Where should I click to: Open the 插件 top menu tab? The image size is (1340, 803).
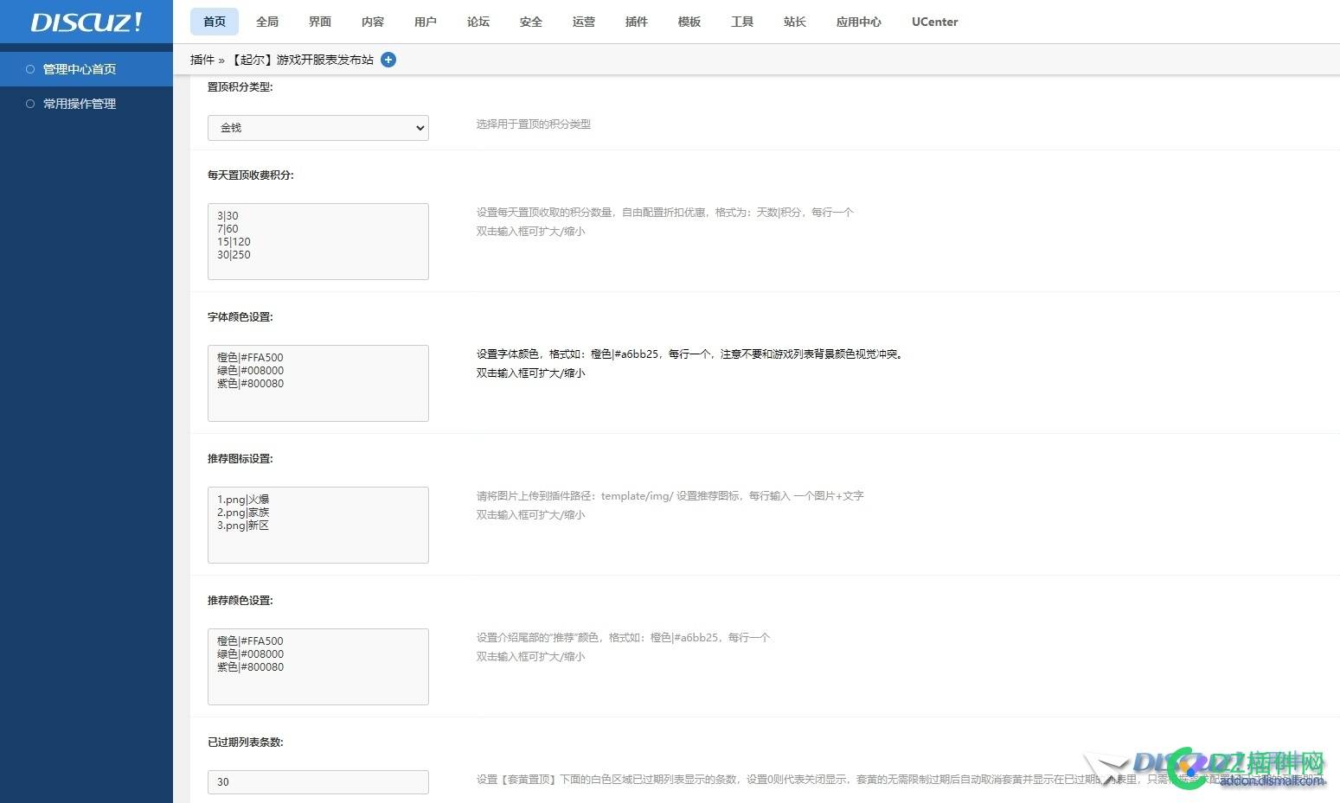tap(637, 22)
